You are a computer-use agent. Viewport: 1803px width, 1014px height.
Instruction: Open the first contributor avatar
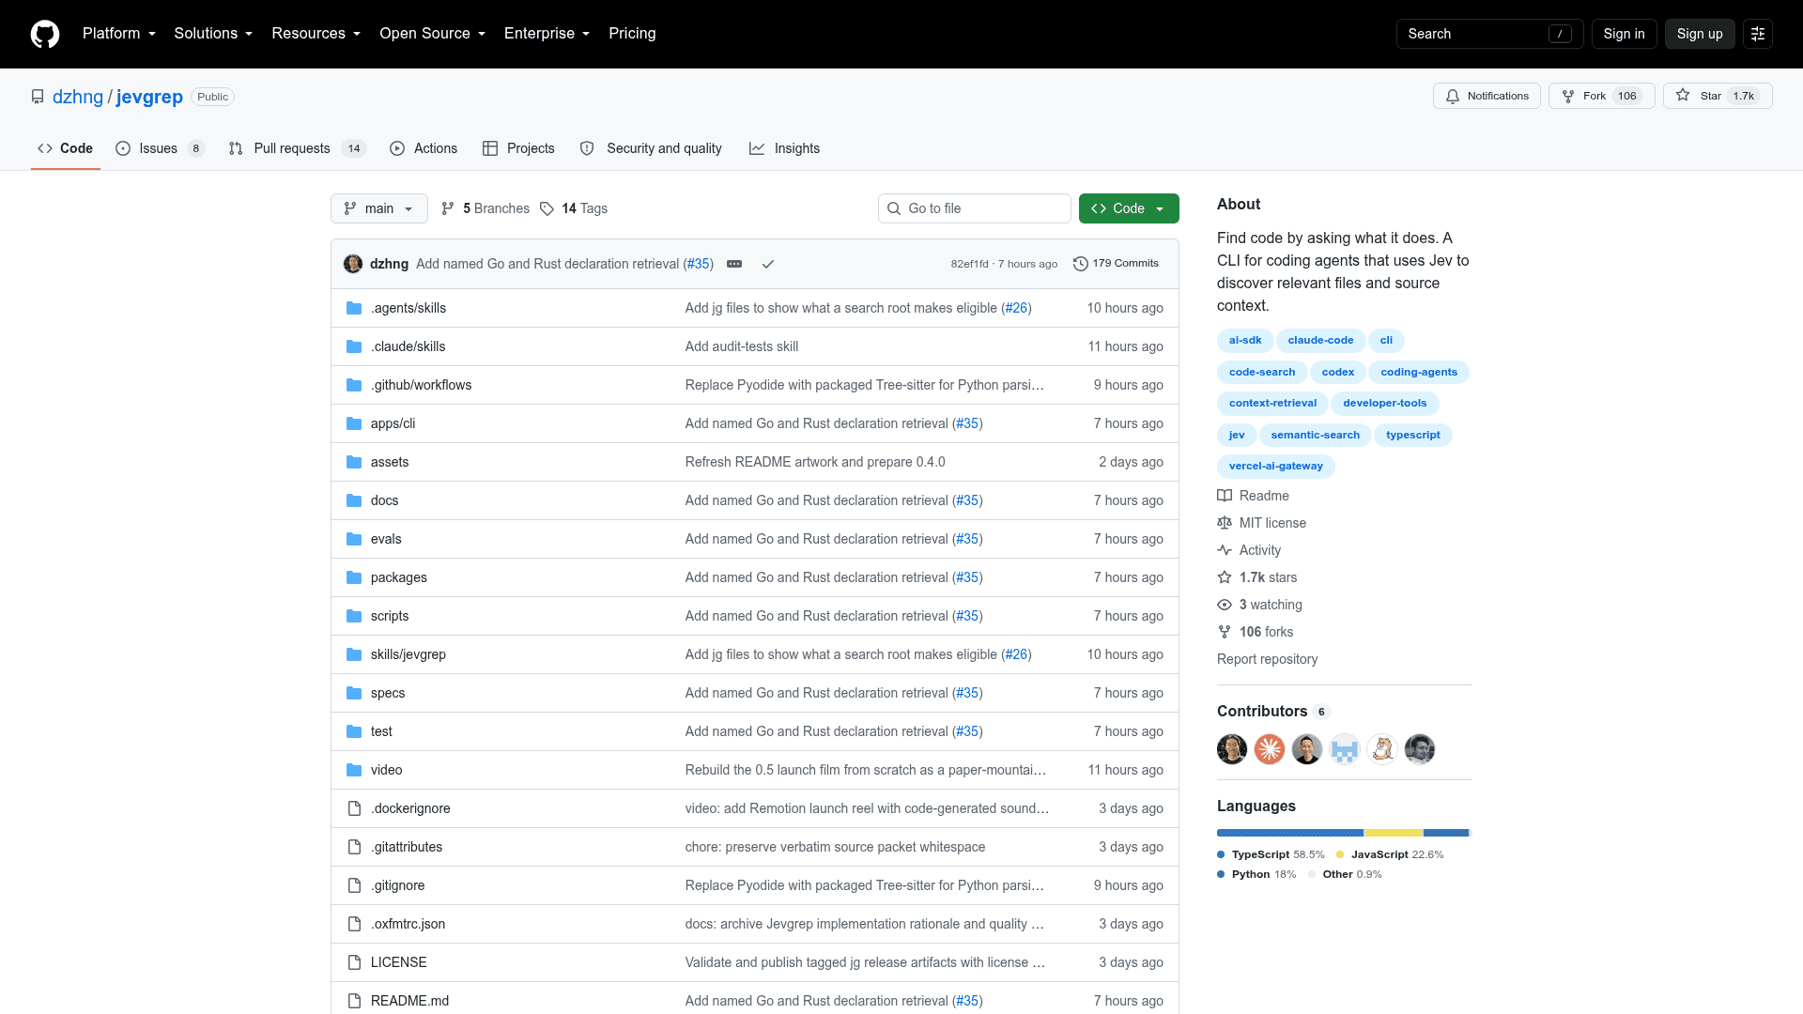[1232, 749]
